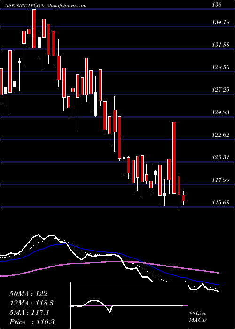Click the 117.99 price axis label
This screenshot has width=235, height=329.
(220, 180)
